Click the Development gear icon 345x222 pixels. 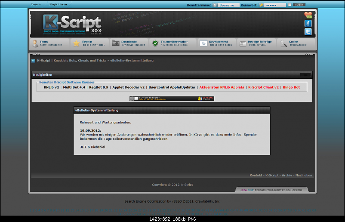(x=203, y=43)
